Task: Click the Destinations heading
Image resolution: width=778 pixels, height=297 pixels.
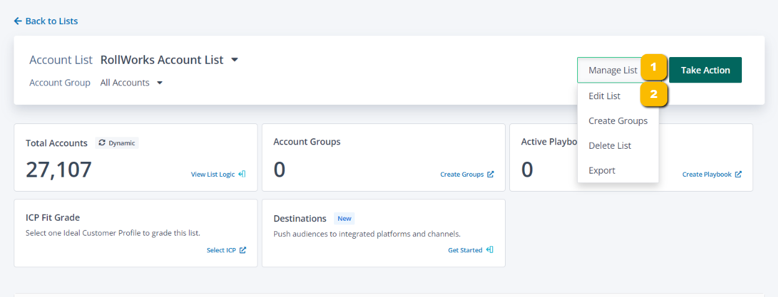Action: coord(300,218)
